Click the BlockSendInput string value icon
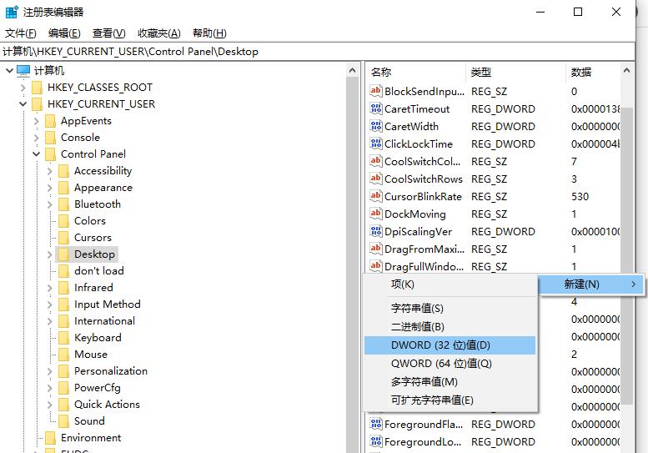 tap(376, 92)
